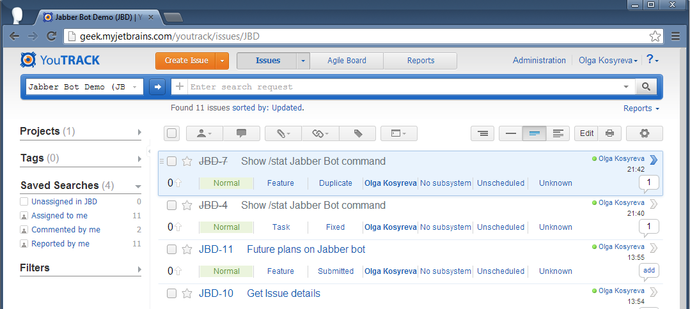Click the Create Issue button
This screenshot has width=690, height=309.
coord(186,61)
